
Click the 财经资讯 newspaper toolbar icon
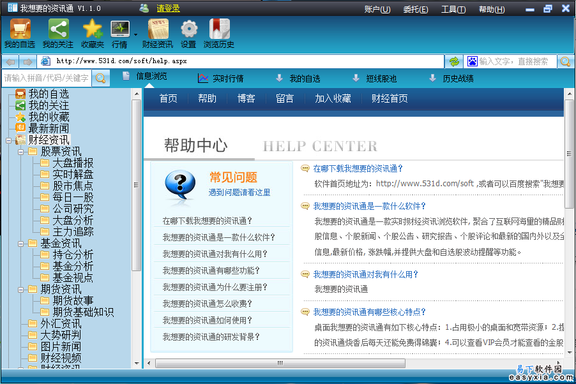[157, 29]
